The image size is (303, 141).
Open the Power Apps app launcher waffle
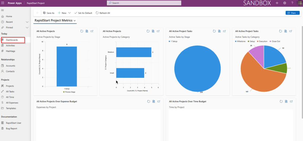[x=3, y=3]
